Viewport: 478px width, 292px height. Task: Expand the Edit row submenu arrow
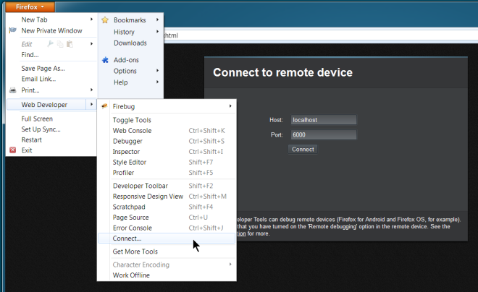coord(91,44)
